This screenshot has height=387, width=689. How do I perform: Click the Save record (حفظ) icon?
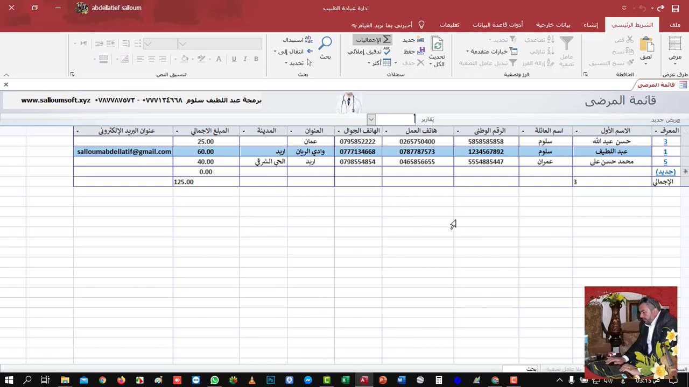[x=421, y=52]
